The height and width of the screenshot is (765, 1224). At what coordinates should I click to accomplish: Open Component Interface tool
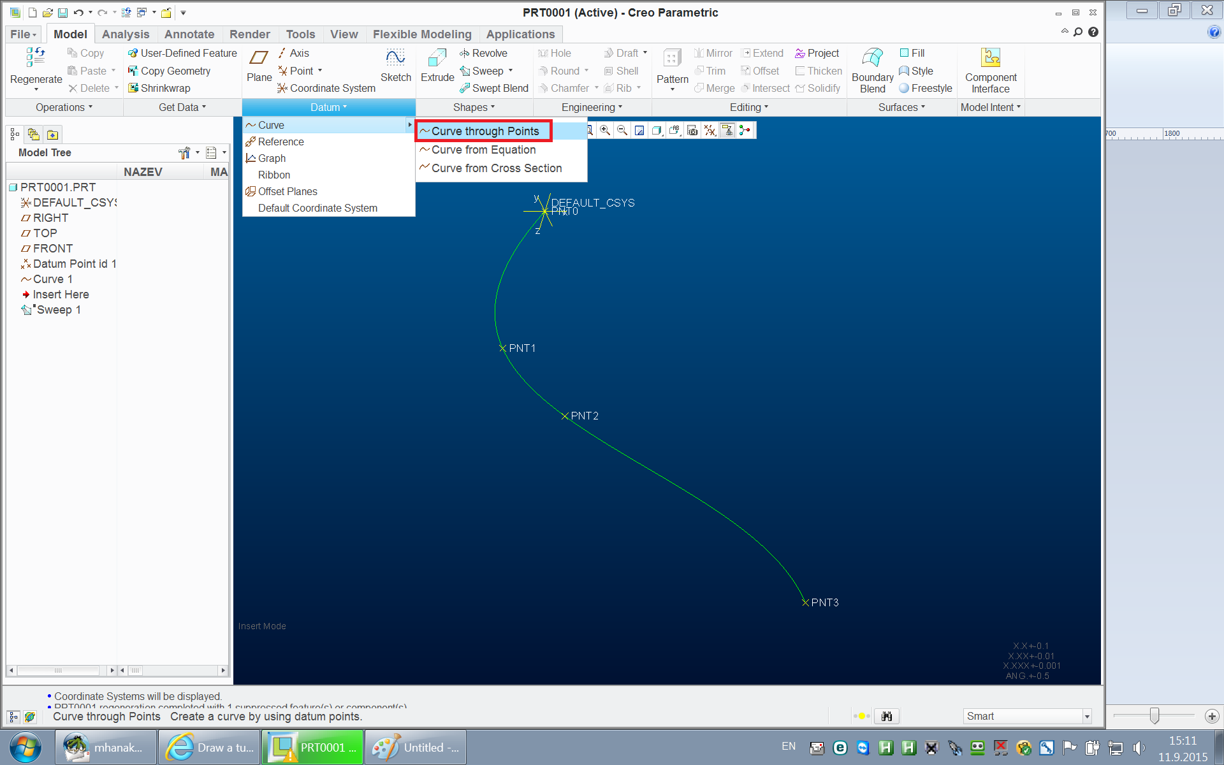(x=991, y=70)
